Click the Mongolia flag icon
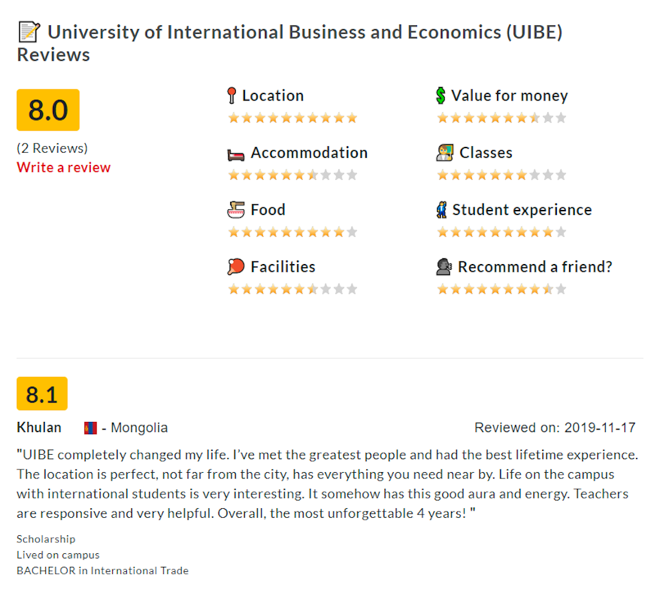This screenshot has width=660, height=590. [x=90, y=428]
